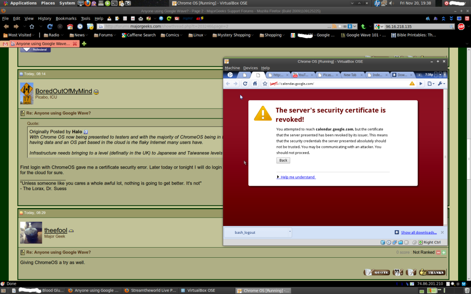
Task: Click the Adblock Plus ABP icon
Action: [x=461, y=27]
